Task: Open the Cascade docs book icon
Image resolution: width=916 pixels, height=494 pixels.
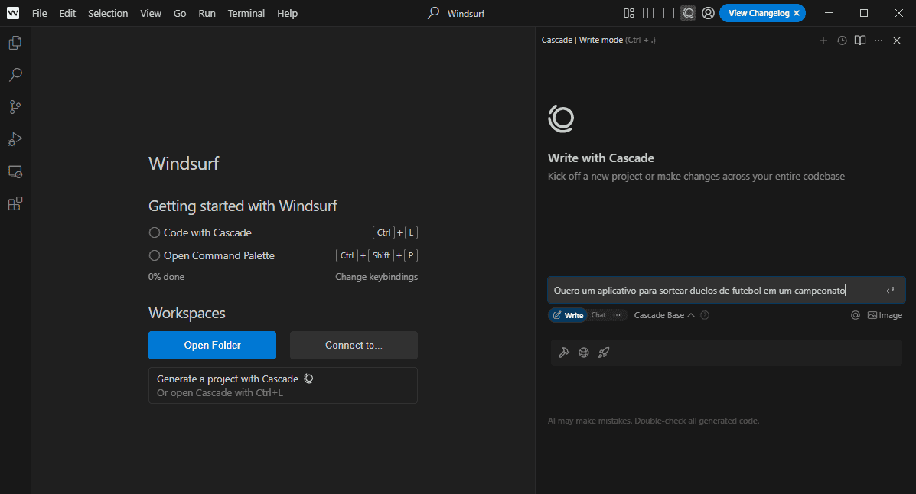Action: [x=860, y=41]
